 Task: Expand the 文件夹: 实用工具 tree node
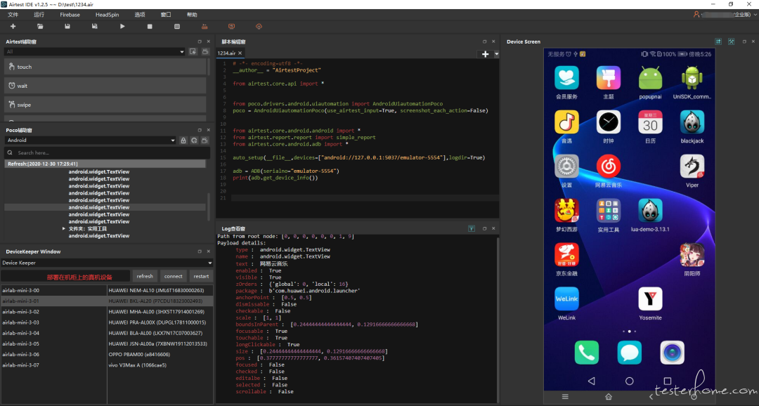pos(63,228)
